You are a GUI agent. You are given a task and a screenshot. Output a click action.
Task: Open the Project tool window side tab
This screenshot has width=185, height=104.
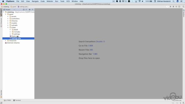1,12
